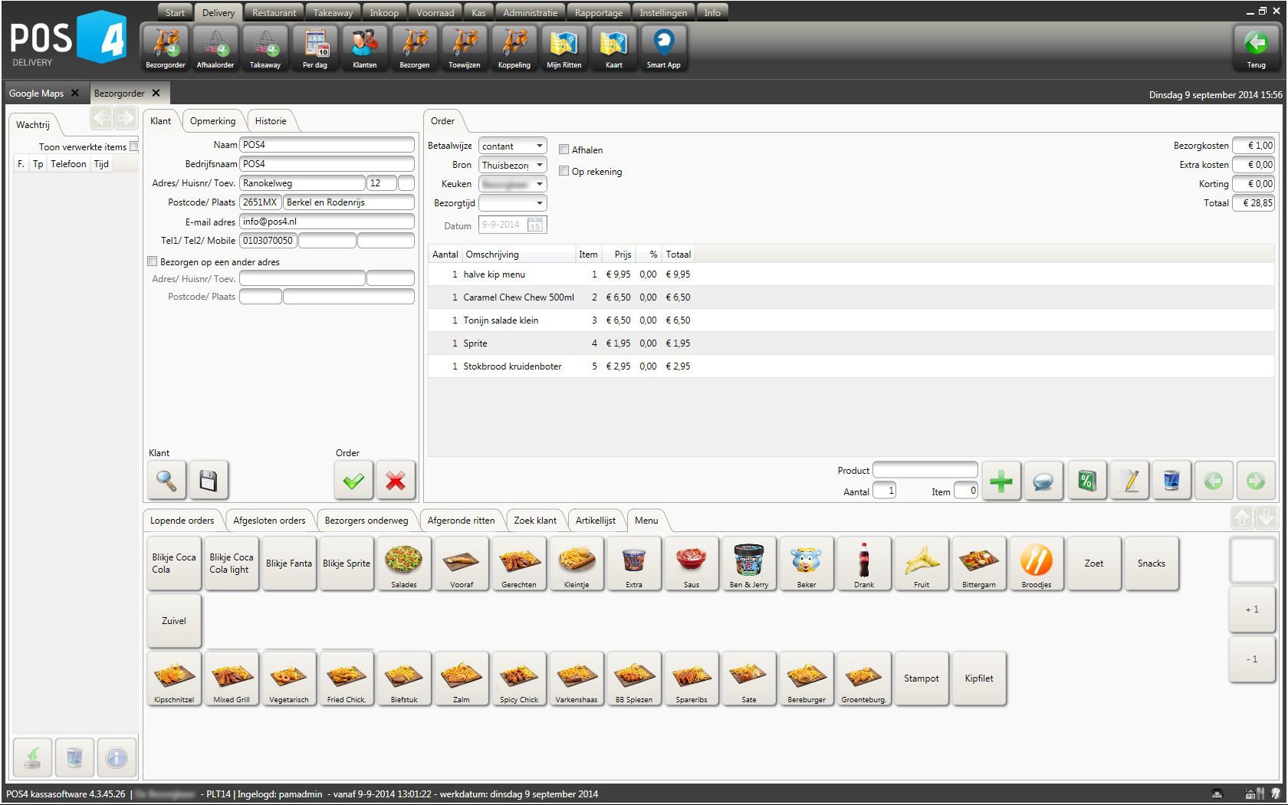Confirm order with the green checkmark

tap(353, 481)
